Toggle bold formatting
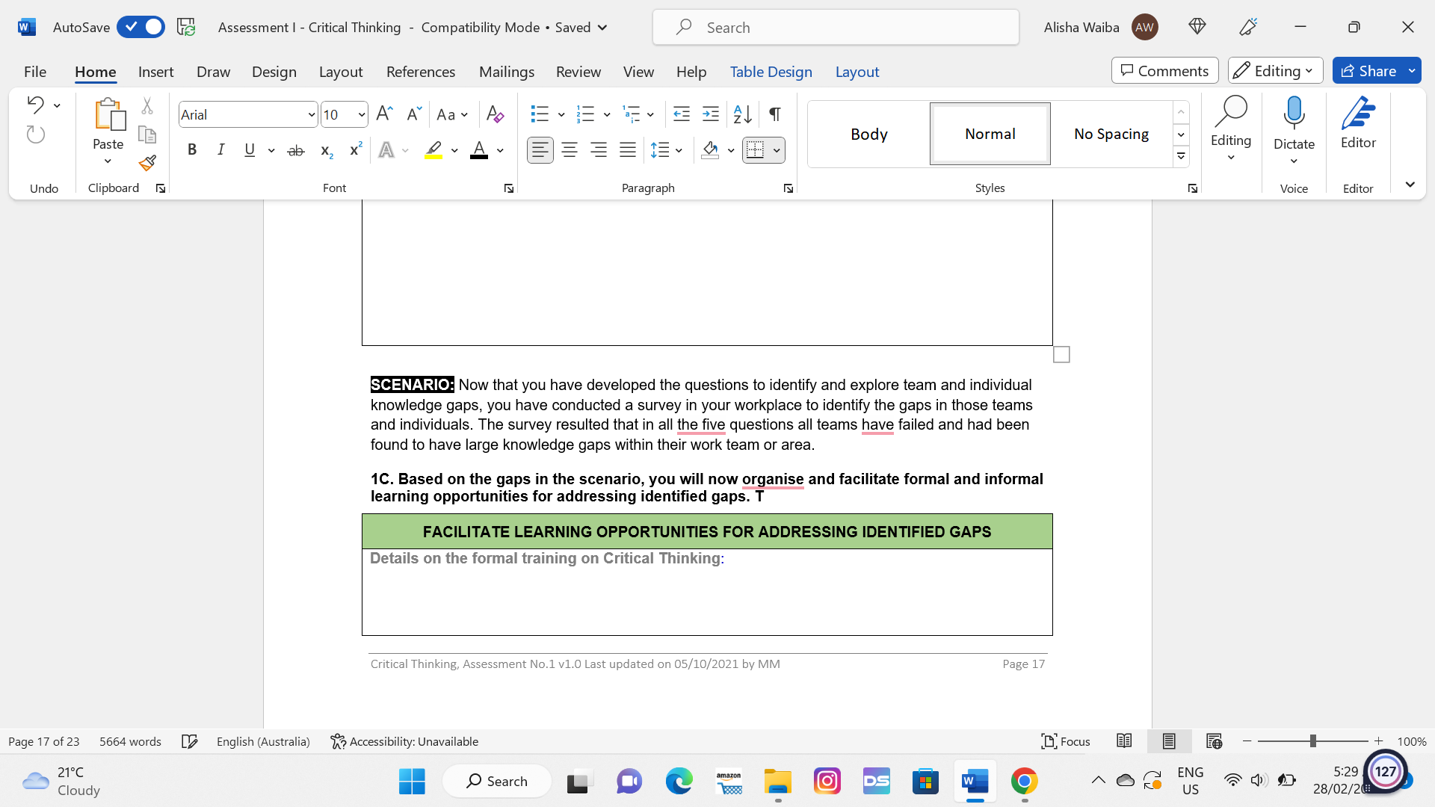1435x807 pixels. point(191,149)
